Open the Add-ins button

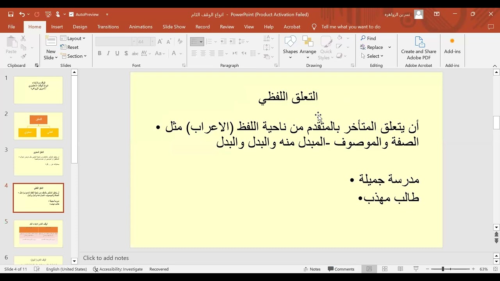452,46
